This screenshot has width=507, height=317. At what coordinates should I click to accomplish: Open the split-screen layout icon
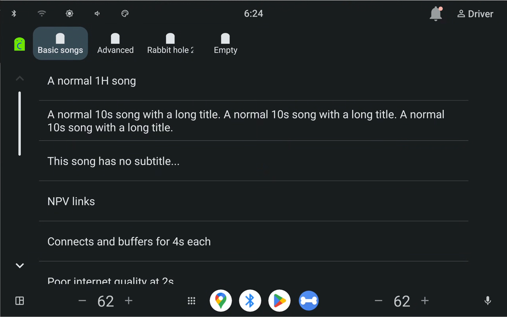point(20,301)
